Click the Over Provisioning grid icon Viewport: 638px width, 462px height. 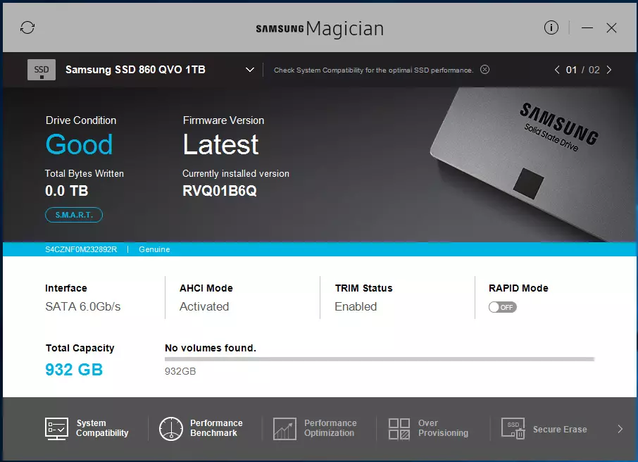[399, 429]
